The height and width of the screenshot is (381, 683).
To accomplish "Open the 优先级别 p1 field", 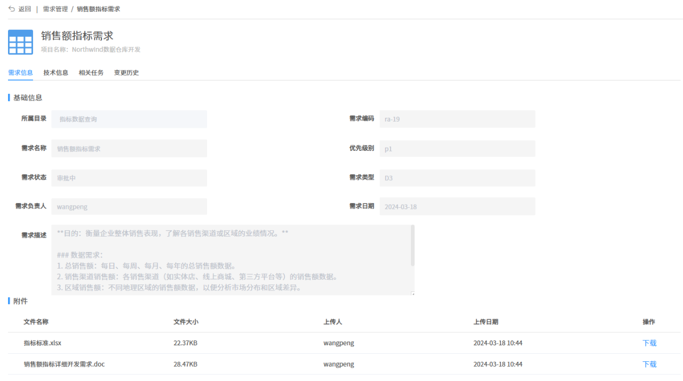I will [457, 149].
